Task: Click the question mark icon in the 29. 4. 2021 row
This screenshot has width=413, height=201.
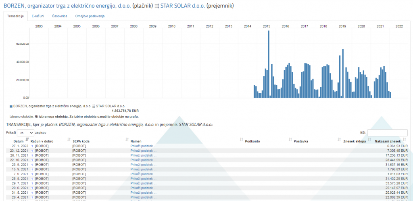Action: [x=32, y=197]
